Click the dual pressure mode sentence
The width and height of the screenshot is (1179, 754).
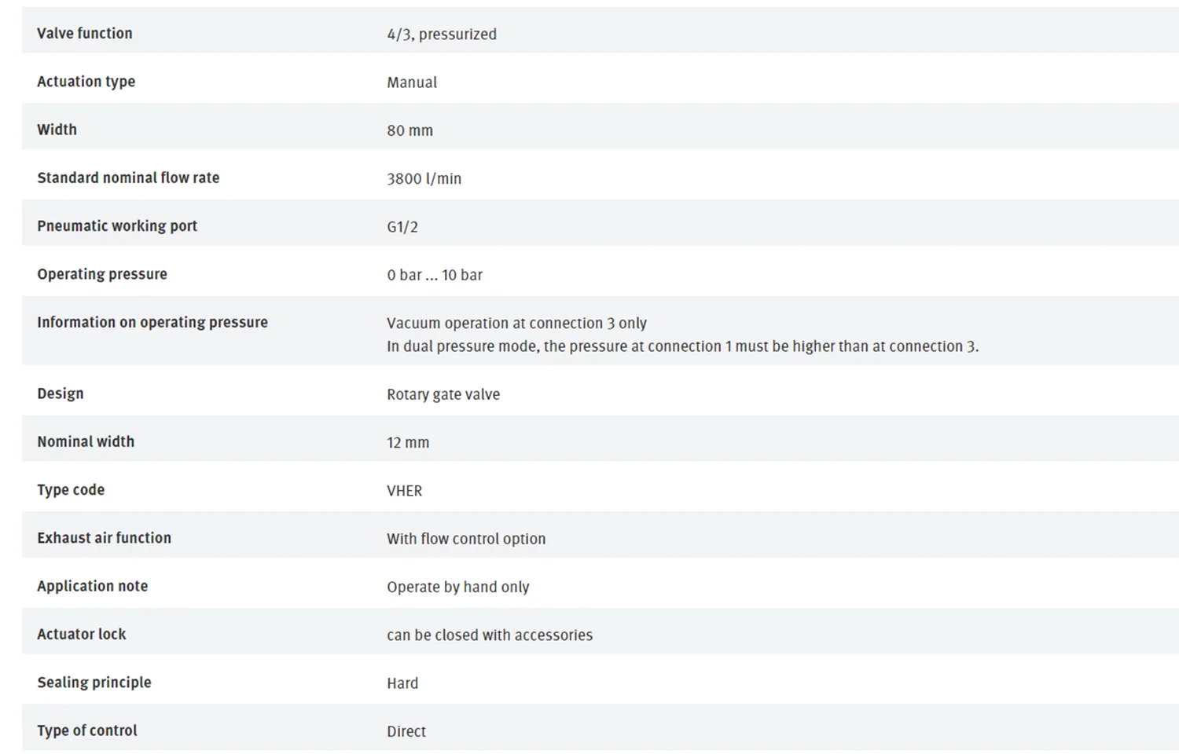click(x=682, y=346)
